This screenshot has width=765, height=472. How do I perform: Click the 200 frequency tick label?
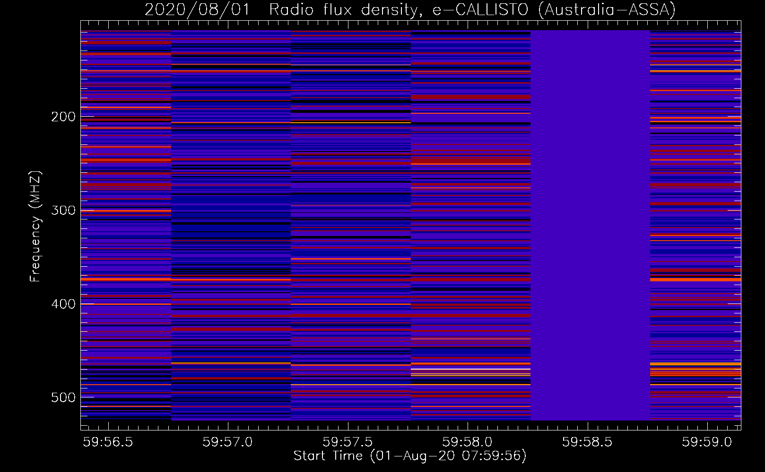click(x=63, y=117)
